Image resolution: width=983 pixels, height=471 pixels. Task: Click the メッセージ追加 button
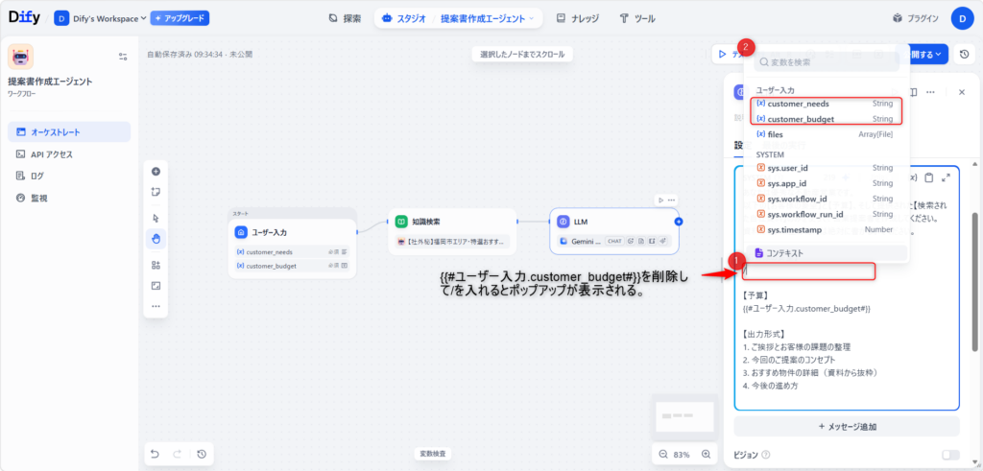click(847, 426)
